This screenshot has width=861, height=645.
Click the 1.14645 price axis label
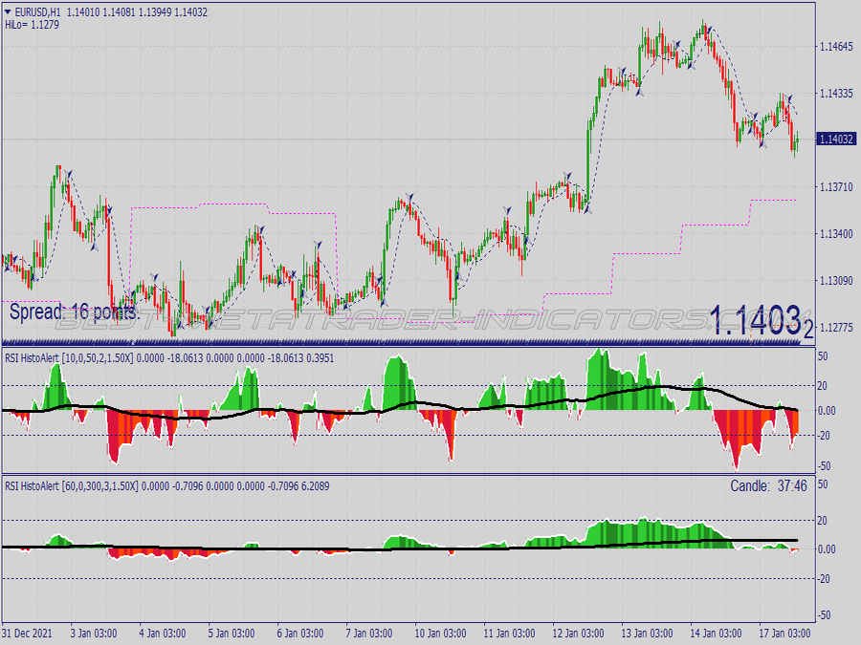[x=836, y=47]
